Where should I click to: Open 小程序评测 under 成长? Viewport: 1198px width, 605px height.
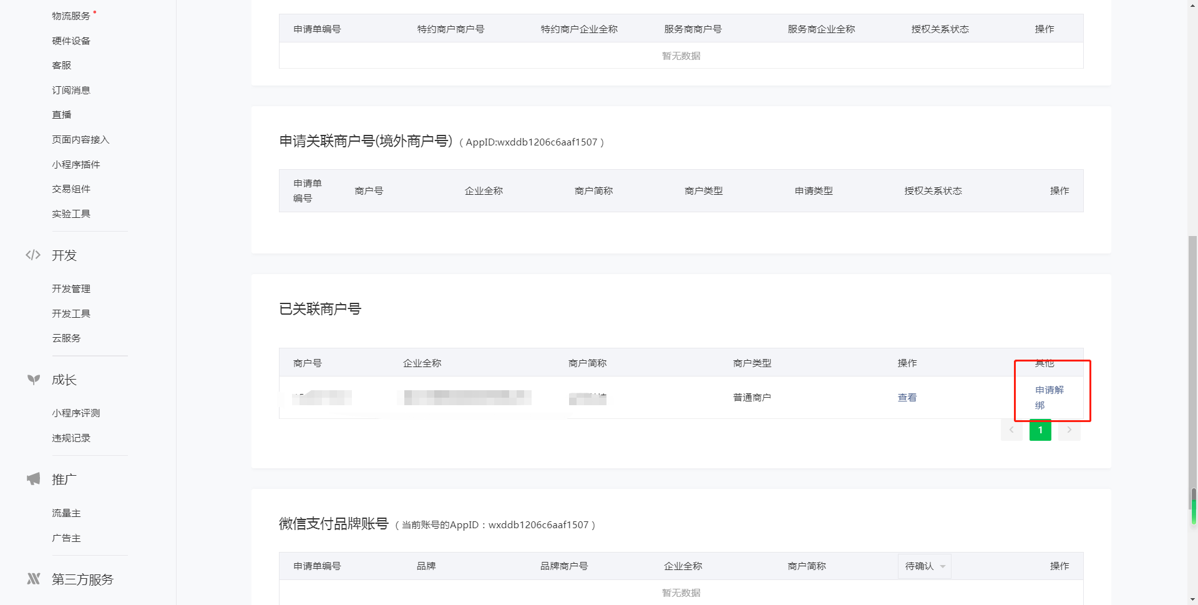pyautogui.click(x=76, y=413)
